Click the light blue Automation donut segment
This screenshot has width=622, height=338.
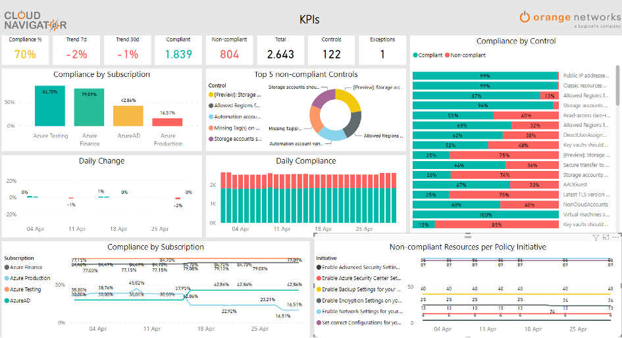pyautogui.click(x=332, y=134)
